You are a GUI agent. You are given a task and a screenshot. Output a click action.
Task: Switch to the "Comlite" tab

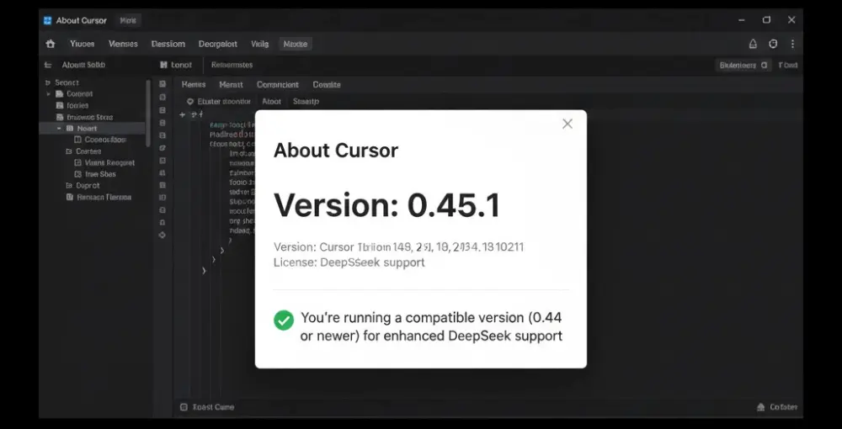(327, 85)
